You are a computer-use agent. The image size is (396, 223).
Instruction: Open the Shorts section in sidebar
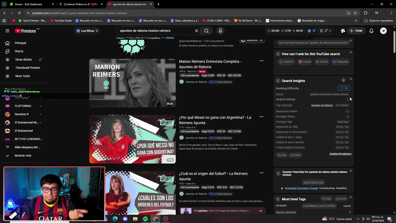(19, 51)
